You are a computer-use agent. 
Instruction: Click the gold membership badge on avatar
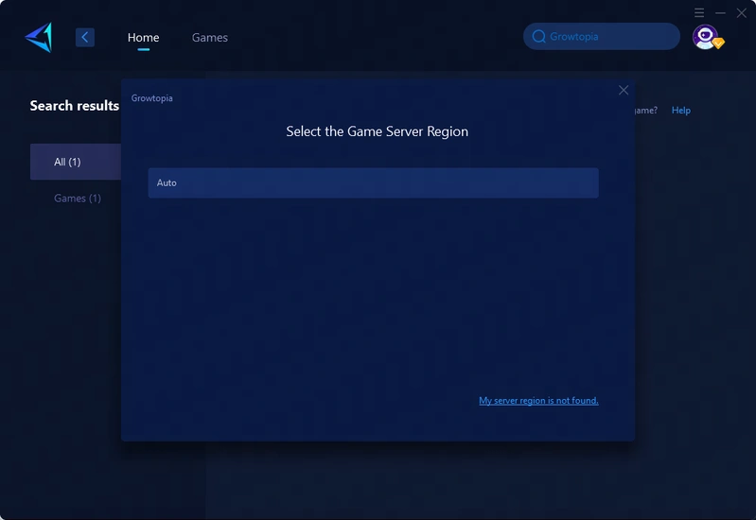718,43
